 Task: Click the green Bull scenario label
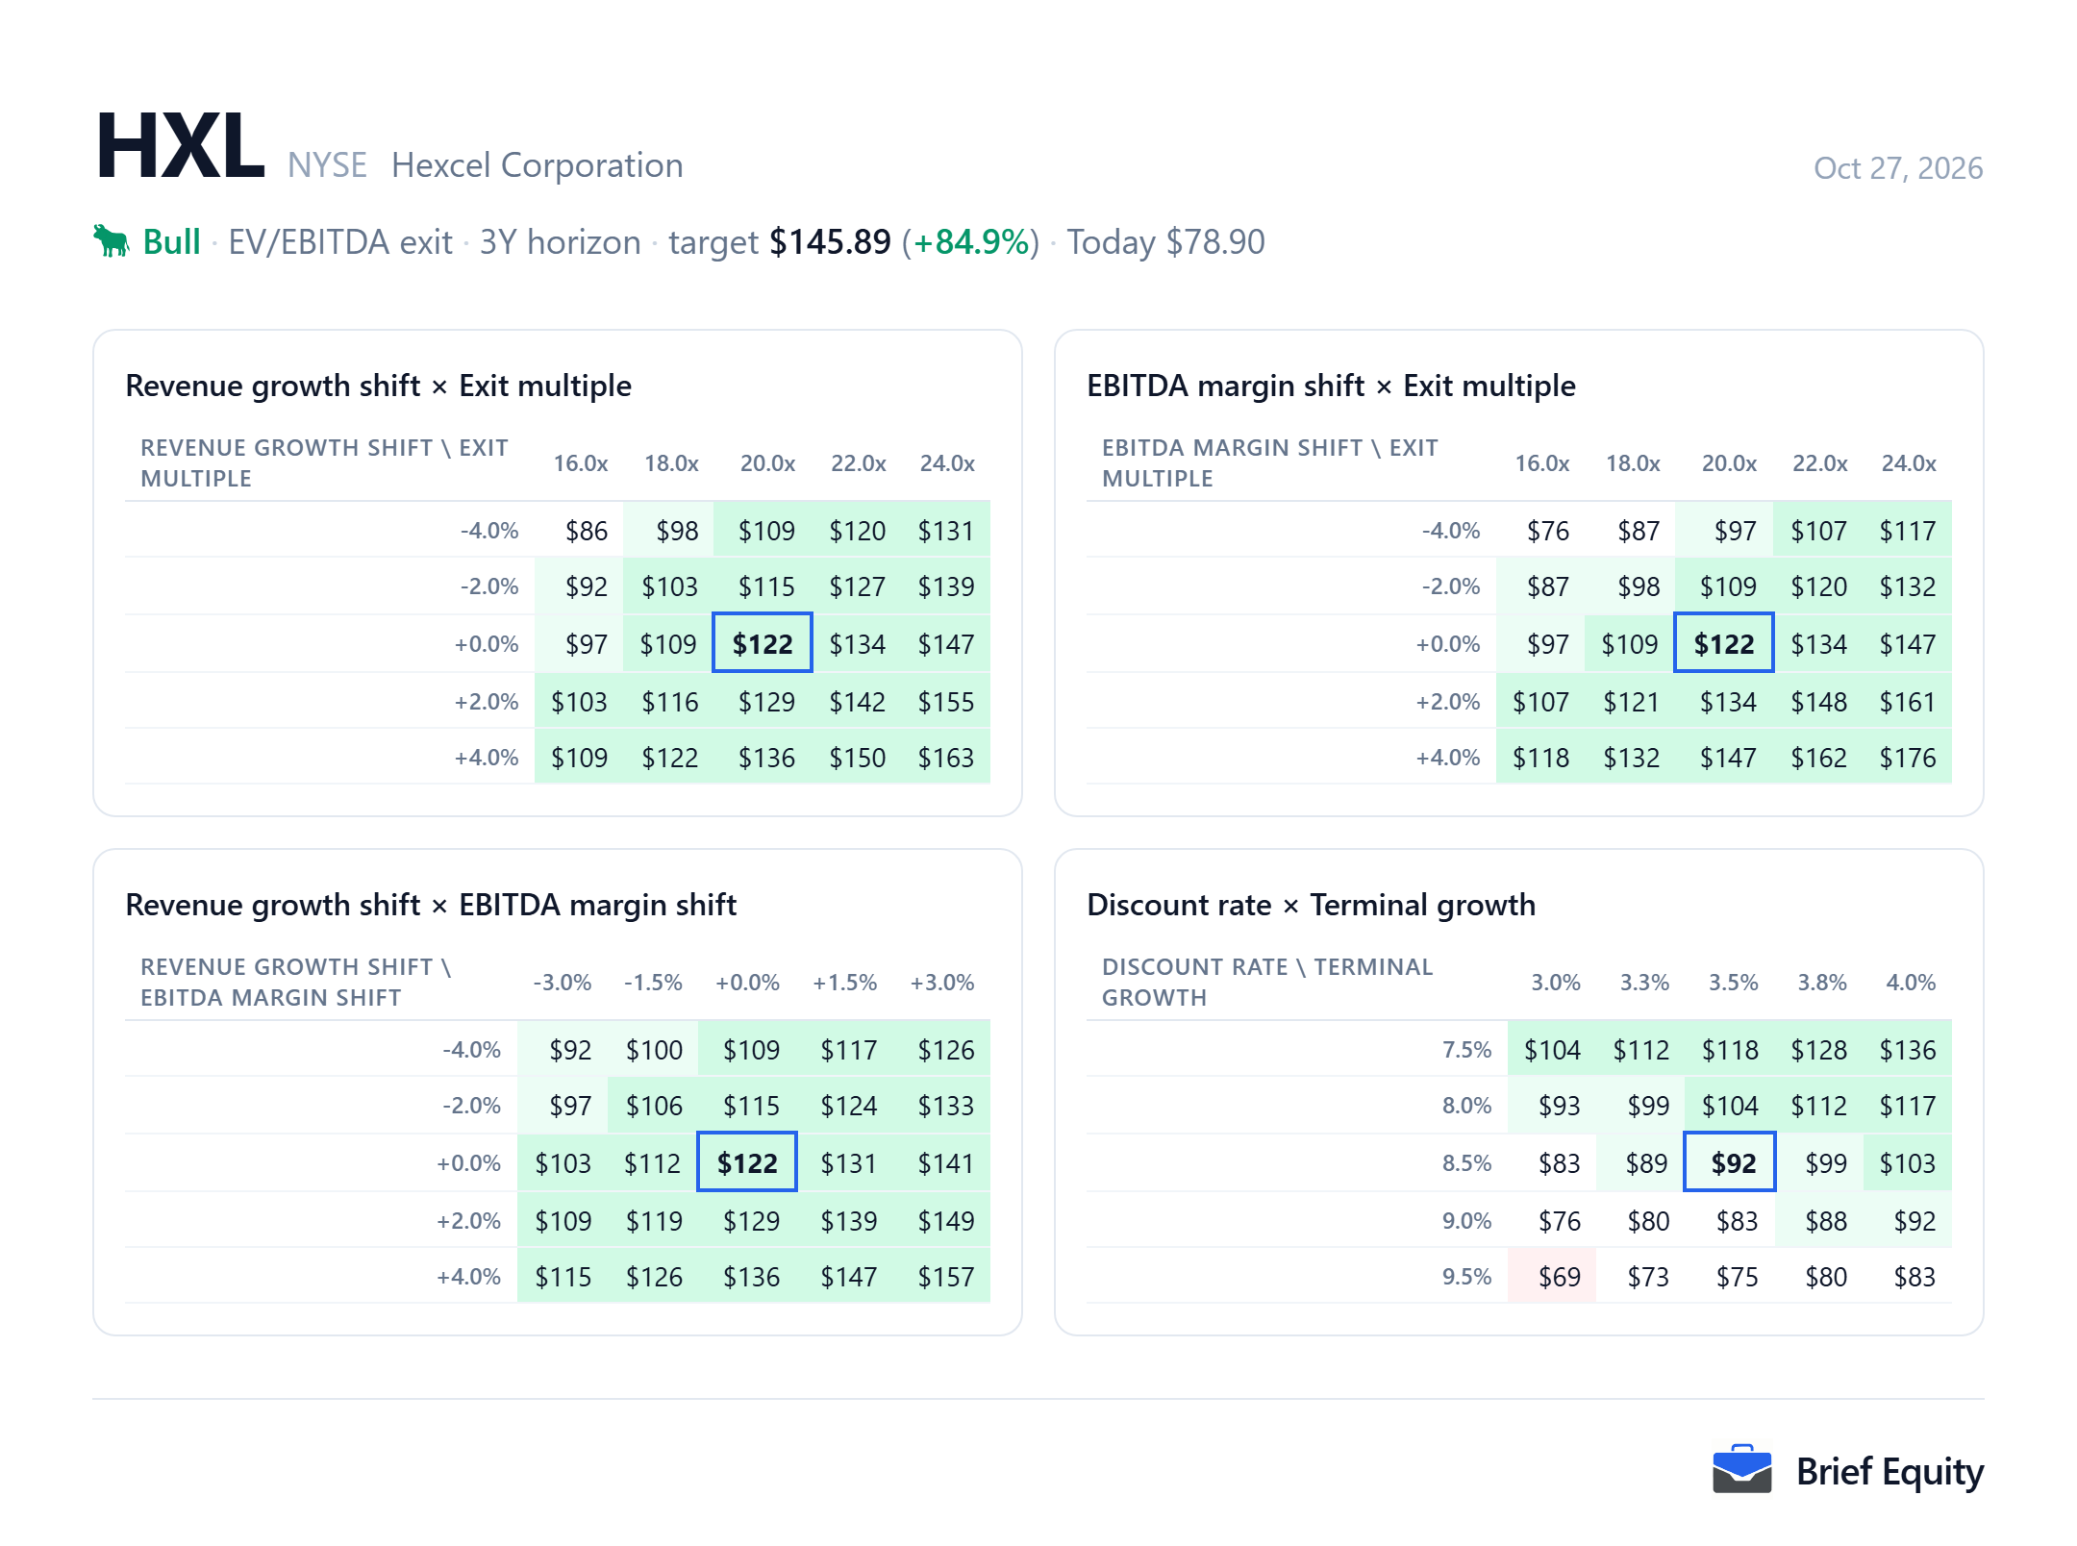(171, 241)
